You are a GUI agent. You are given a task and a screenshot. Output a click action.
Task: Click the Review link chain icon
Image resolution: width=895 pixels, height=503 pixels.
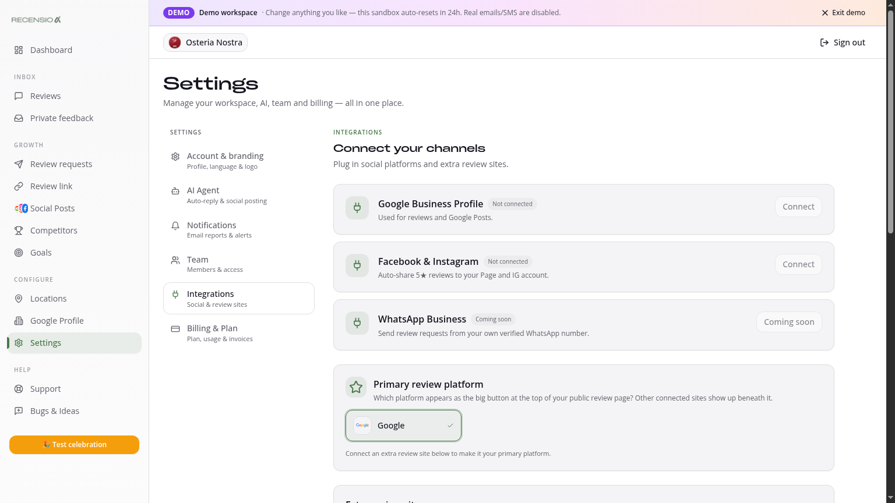coord(19,186)
